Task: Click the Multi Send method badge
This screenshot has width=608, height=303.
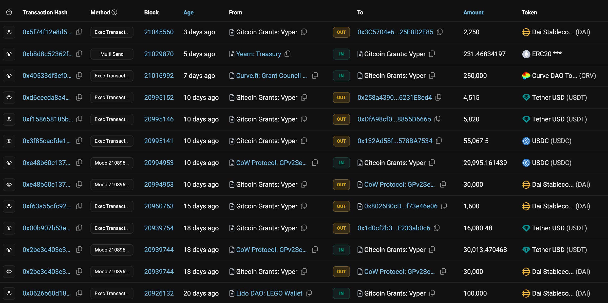Action: pyautogui.click(x=112, y=54)
